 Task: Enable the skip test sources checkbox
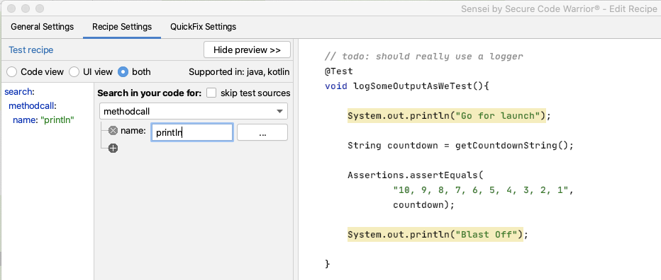tap(211, 93)
